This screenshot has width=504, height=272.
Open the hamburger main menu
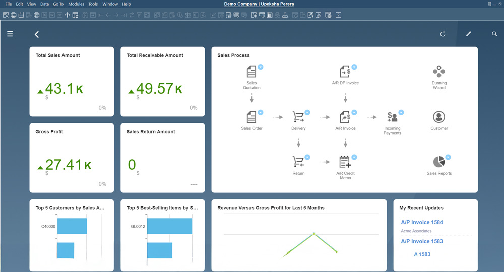(x=10, y=34)
